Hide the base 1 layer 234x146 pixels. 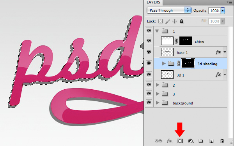(149, 52)
